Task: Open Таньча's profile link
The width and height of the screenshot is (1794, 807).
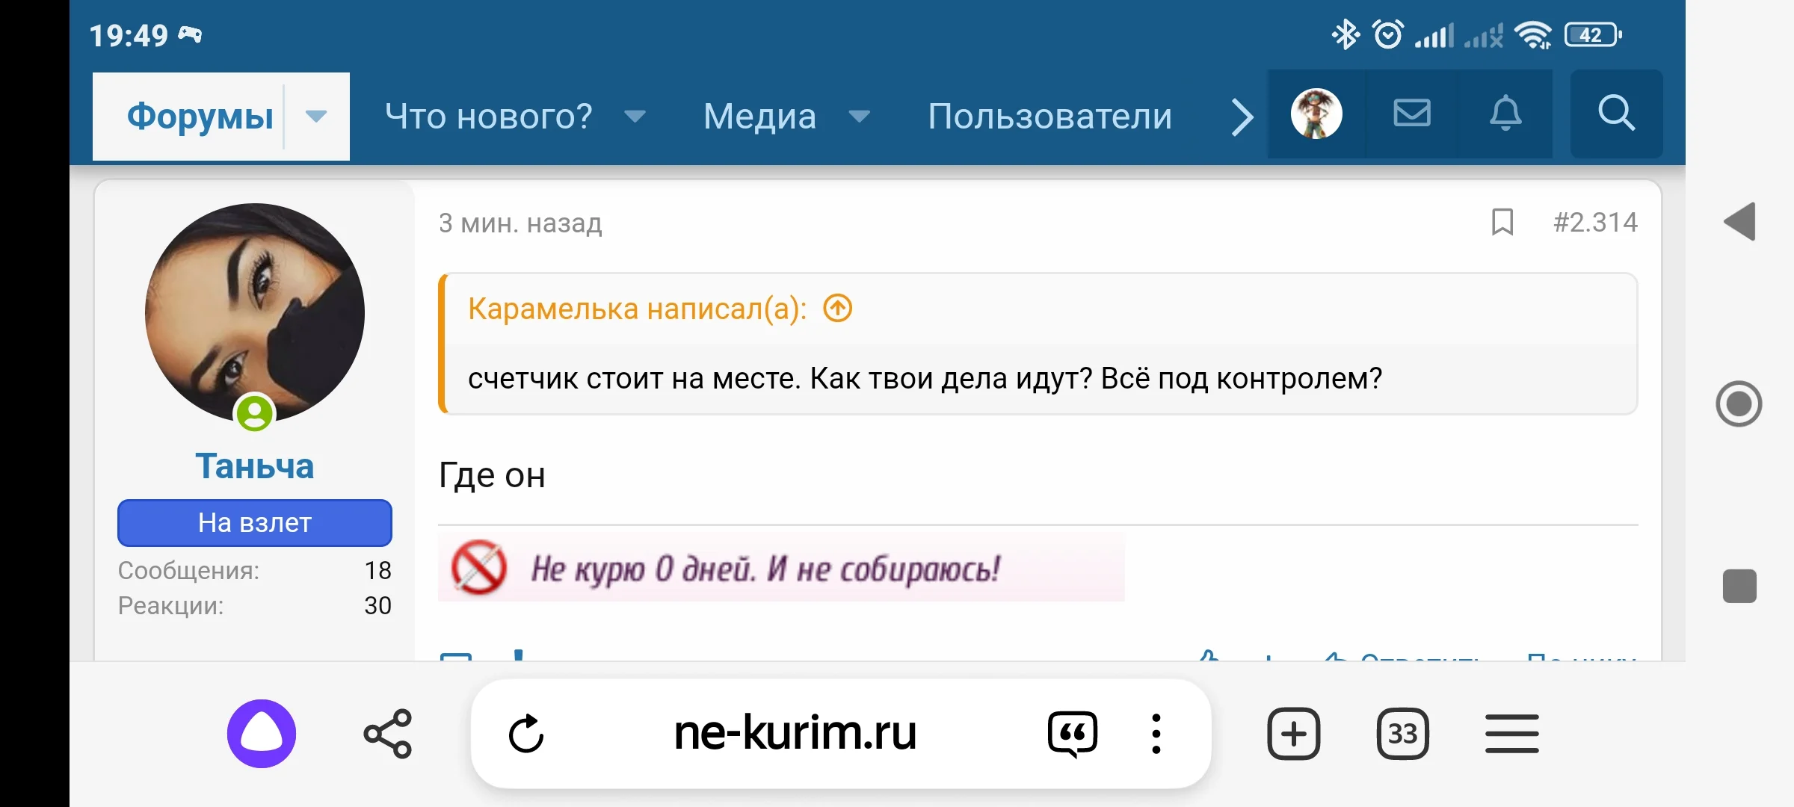Action: 254,466
